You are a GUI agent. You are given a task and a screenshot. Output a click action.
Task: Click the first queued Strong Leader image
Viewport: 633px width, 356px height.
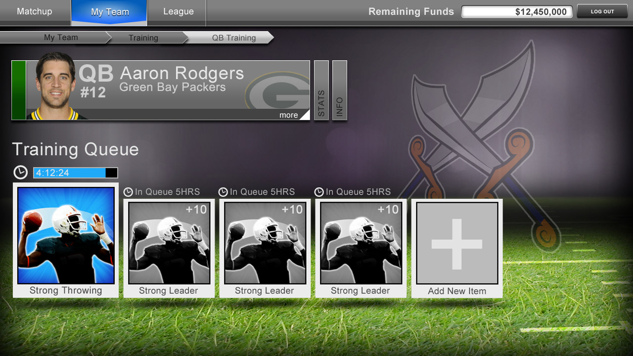(169, 243)
